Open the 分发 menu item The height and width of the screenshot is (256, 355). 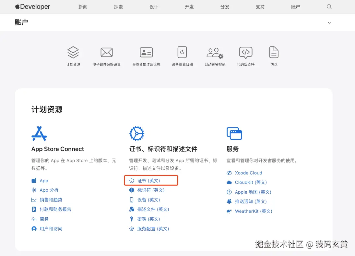click(225, 7)
